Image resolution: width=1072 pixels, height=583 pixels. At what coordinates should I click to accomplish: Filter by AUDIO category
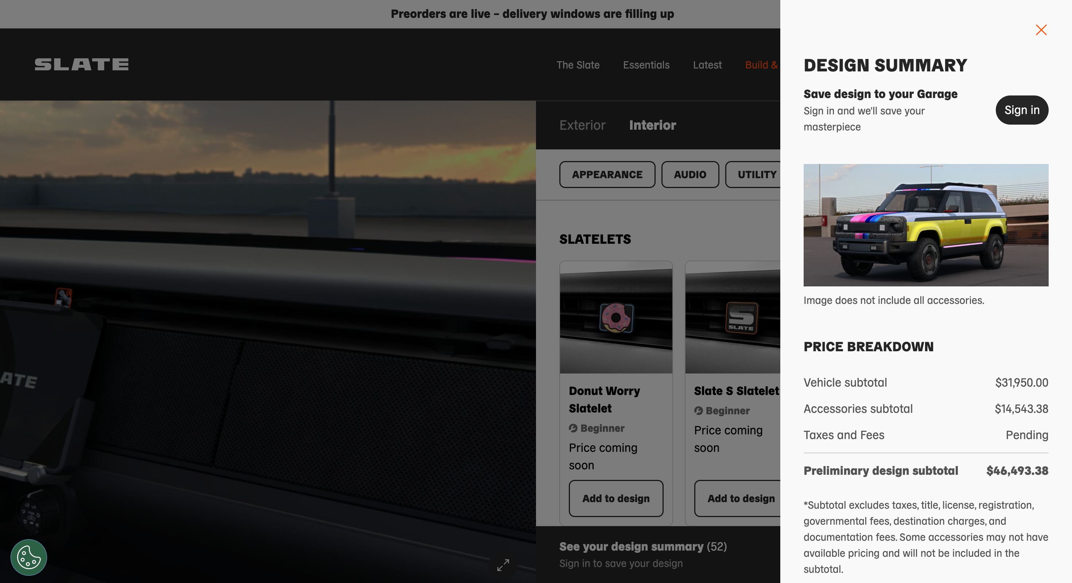tap(690, 174)
